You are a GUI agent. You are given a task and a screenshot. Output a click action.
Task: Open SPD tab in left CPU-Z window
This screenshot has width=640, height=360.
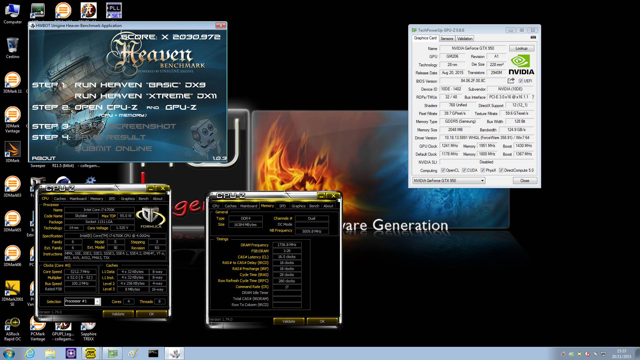[x=112, y=199]
